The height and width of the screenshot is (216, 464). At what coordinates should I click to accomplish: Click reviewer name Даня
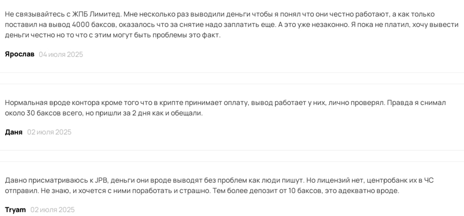[x=13, y=132]
